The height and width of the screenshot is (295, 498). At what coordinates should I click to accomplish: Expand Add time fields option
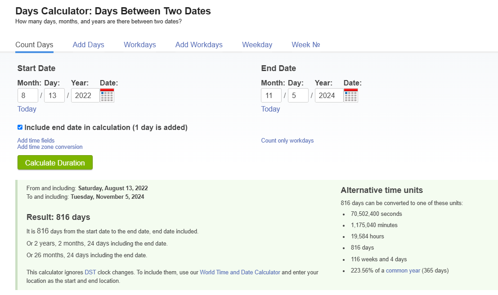[36, 141]
